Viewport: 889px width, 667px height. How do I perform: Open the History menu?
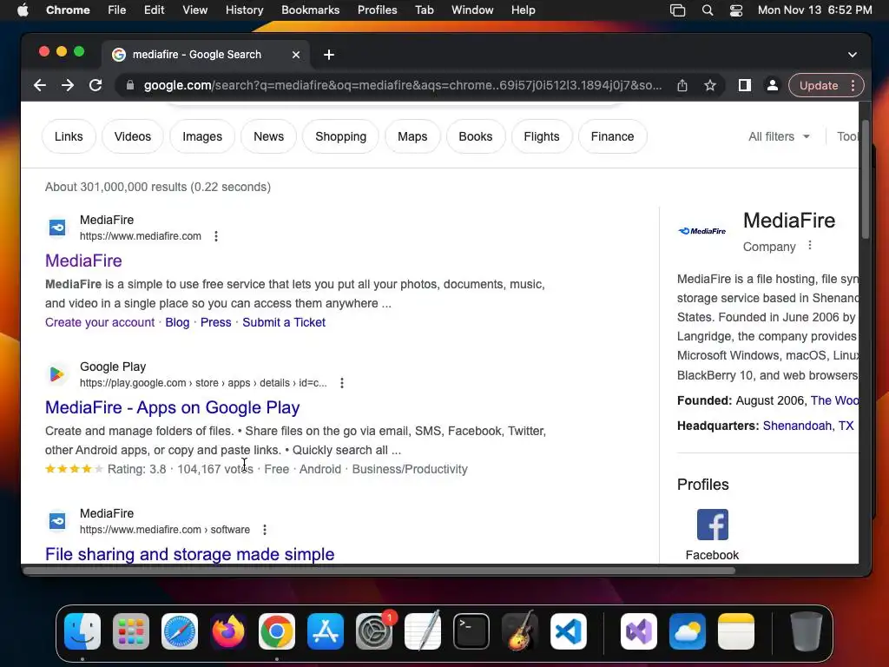244,10
